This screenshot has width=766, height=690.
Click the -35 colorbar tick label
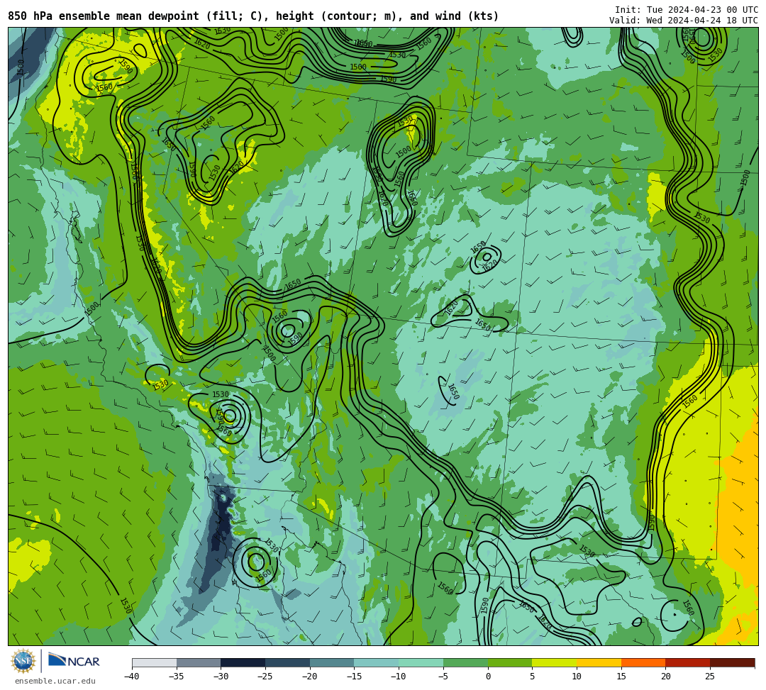coord(176,677)
